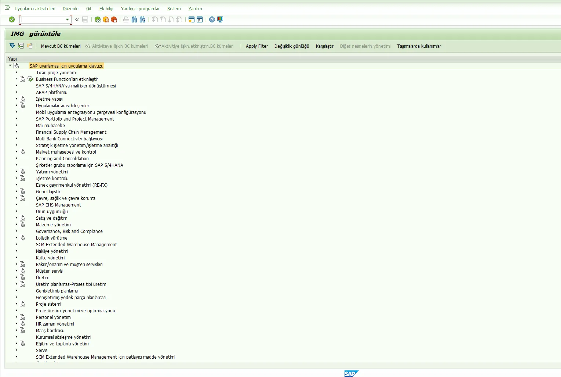Click the green Back arrow icon

click(x=98, y=19)
